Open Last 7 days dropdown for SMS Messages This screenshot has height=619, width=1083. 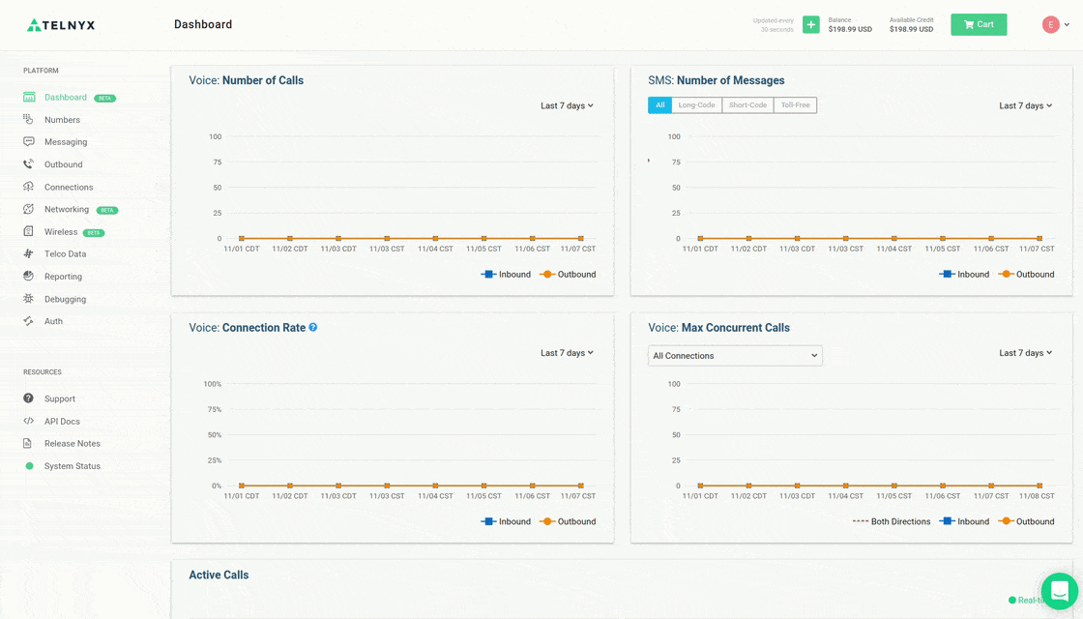pyautogui.click(x=1026, y=105)
